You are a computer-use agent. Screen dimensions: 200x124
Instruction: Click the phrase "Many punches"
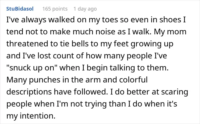coord(33,80)
